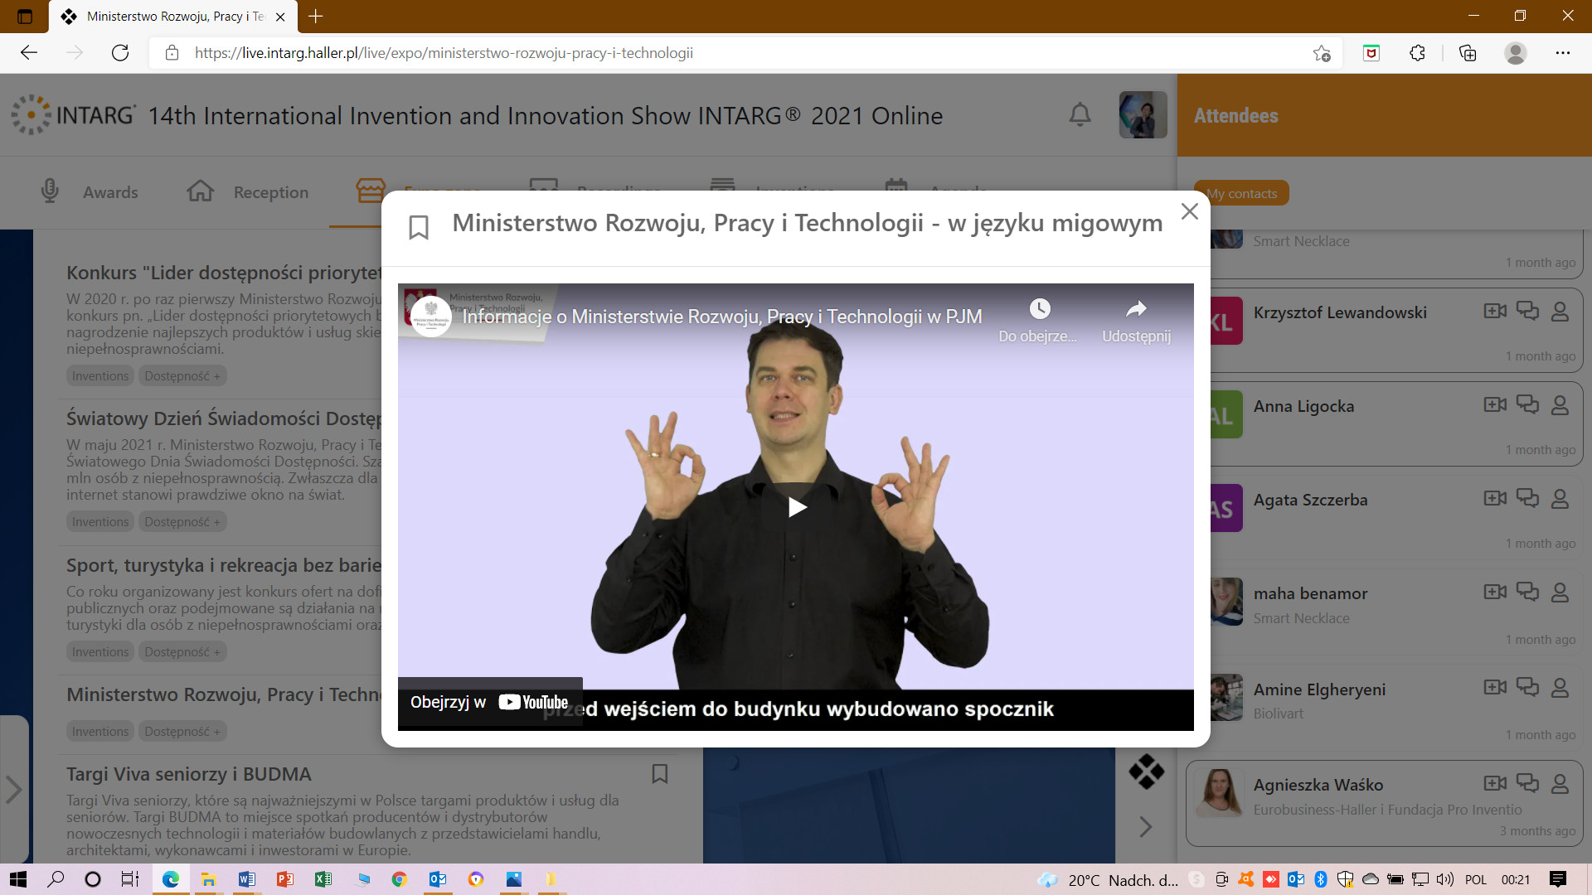Viewport: 1592px width, 895px height.
Task: Click the Do obejrzenia watch later icon
Action: [1040, 309]
